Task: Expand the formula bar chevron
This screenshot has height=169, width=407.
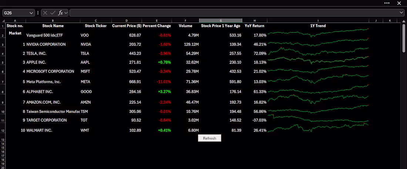Action: tap(401, 13)
